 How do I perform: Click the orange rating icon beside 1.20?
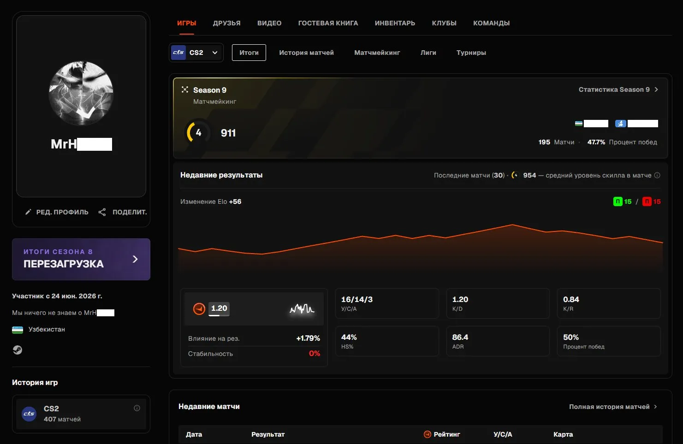click(199, 308)
